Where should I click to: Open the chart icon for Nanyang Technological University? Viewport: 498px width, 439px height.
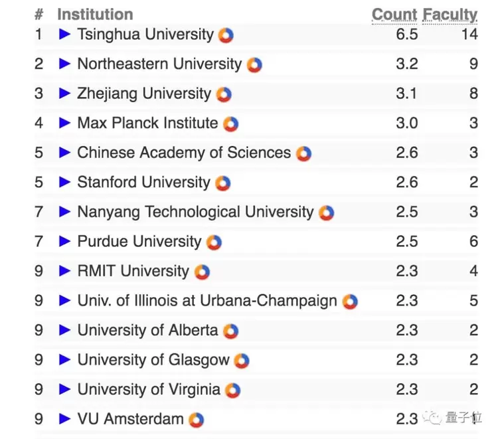(x=326, y=213)
